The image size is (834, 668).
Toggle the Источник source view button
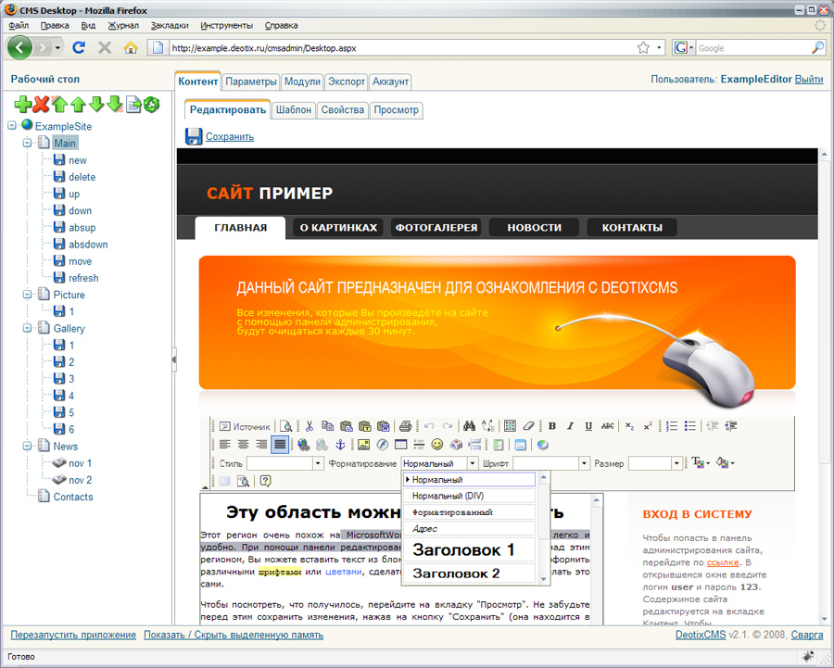tap(245, 426)
